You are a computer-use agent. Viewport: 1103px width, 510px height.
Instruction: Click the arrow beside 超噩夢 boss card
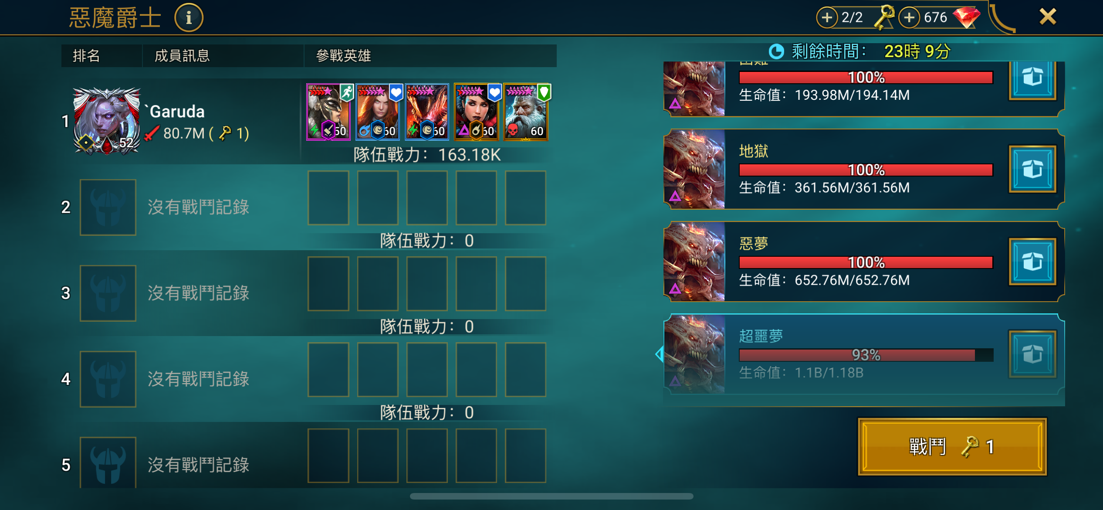(659, 354)
